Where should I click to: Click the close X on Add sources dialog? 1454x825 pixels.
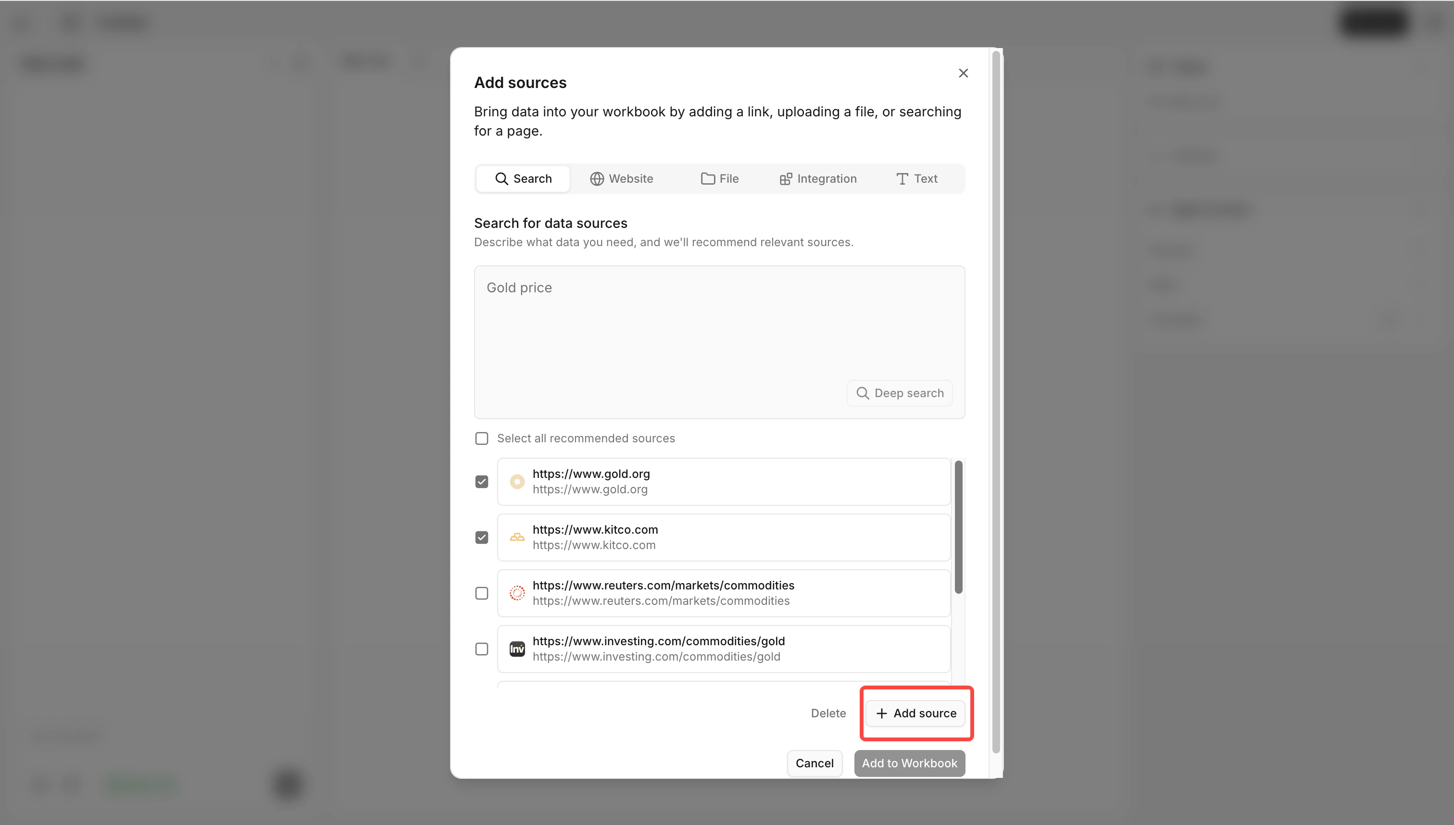(x=963, y=73)
